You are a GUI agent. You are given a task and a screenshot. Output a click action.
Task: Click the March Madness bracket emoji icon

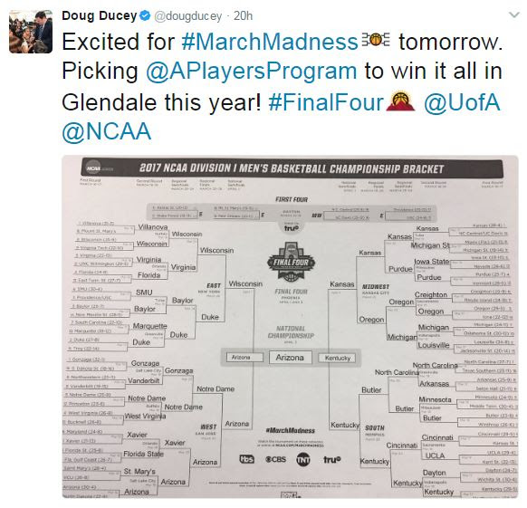point(376,40)
